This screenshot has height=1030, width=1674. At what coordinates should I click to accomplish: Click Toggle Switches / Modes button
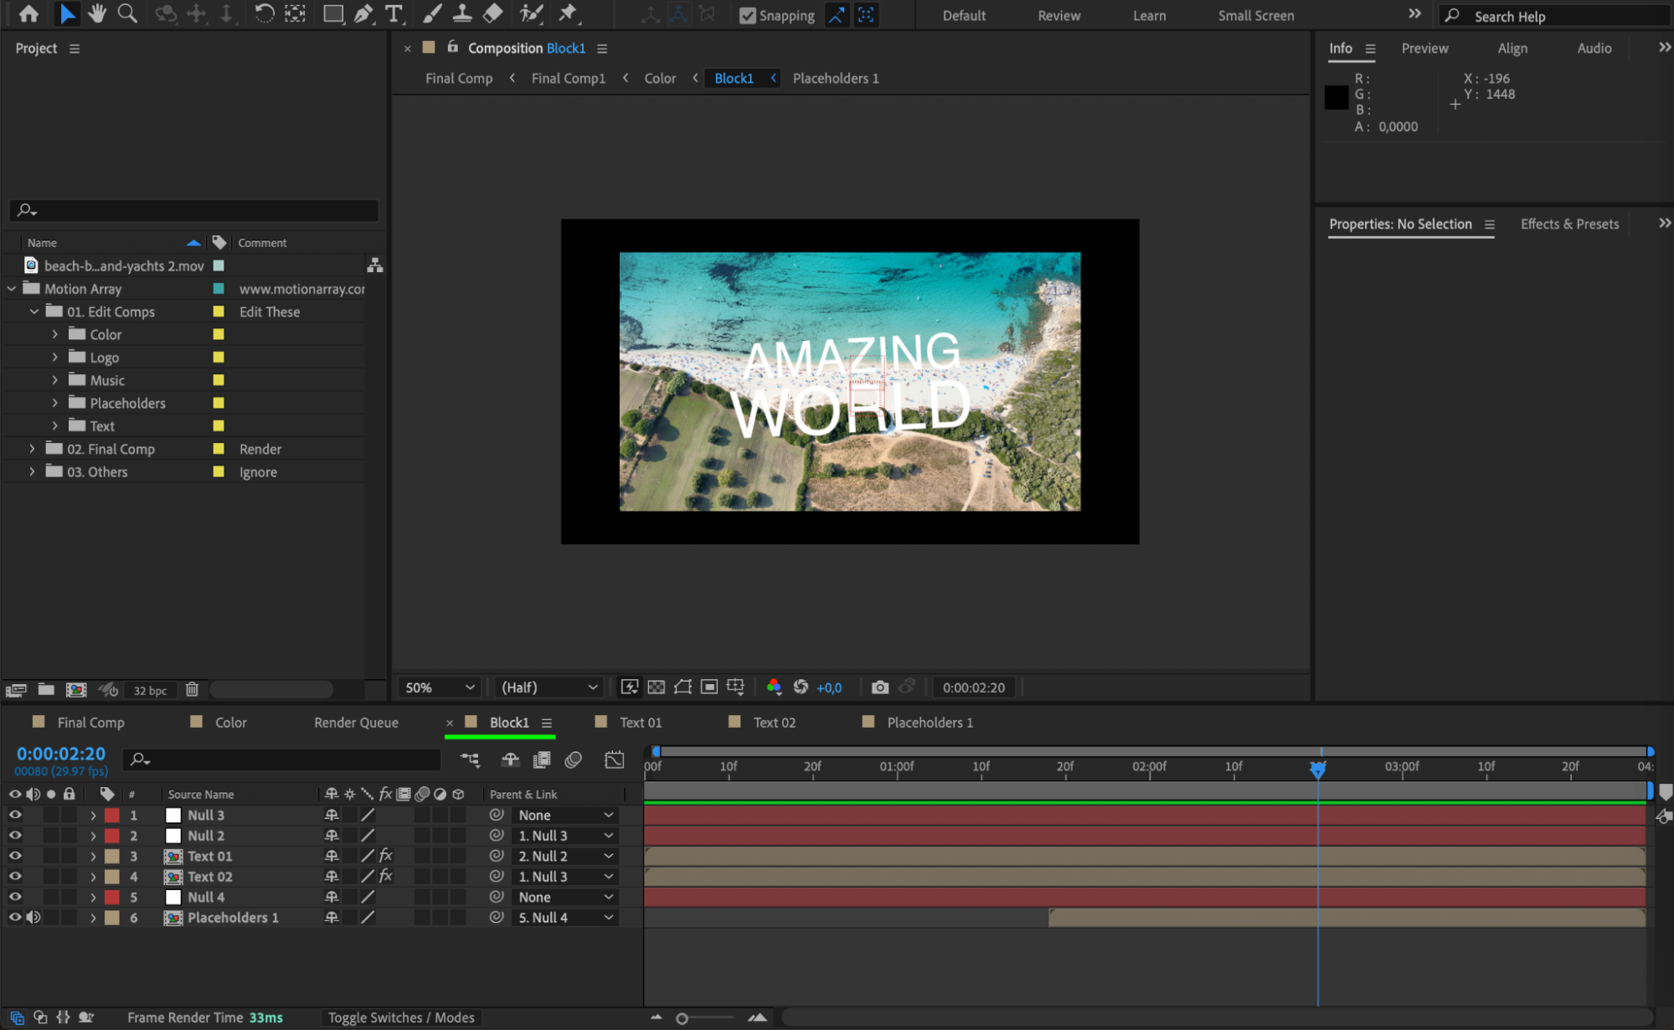click(400, 1017)
